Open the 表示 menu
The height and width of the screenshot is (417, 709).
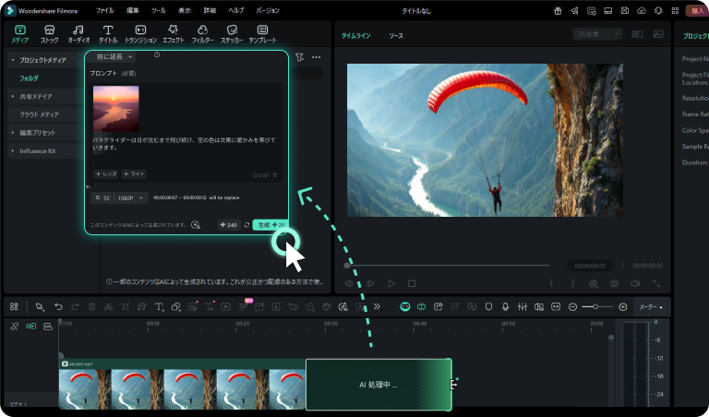point(185,10)
